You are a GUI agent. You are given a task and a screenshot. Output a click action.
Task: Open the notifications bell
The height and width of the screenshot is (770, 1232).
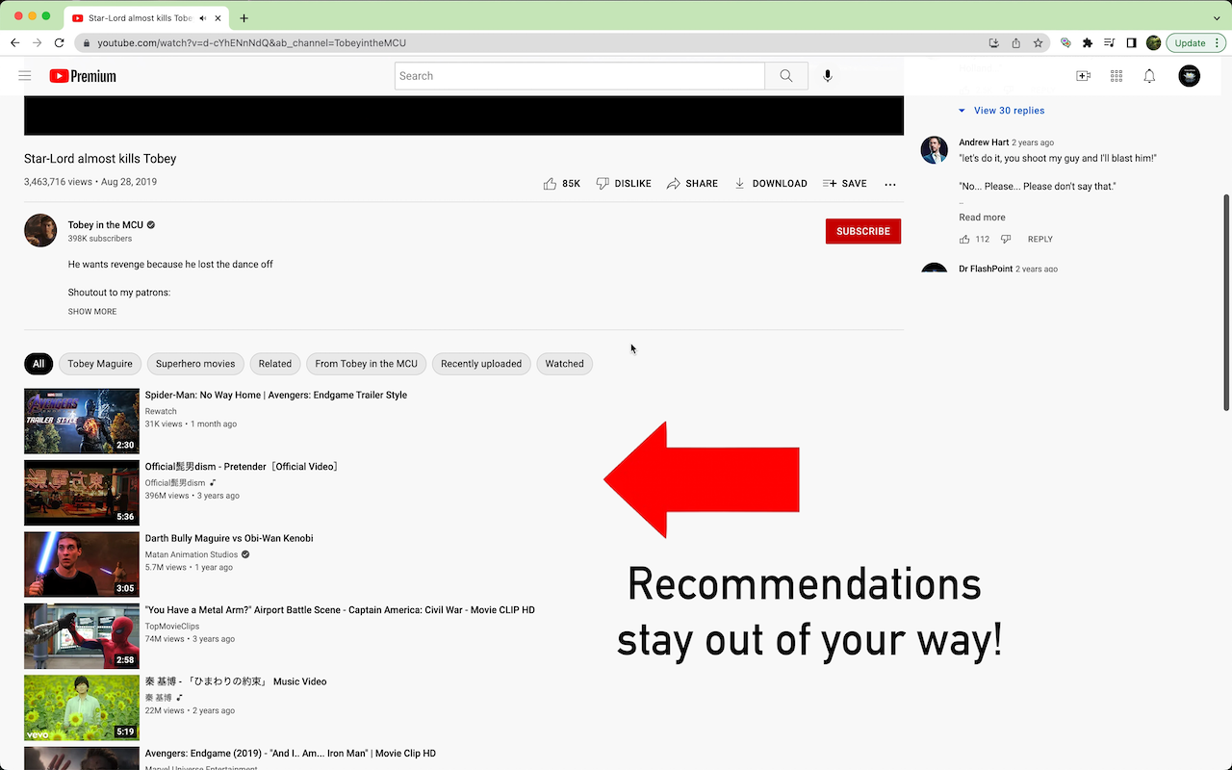[1149, 76]
